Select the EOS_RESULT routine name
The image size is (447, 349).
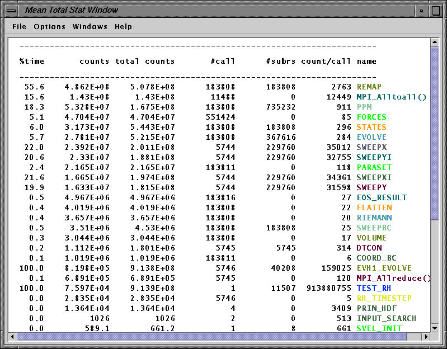coord(382,197)
